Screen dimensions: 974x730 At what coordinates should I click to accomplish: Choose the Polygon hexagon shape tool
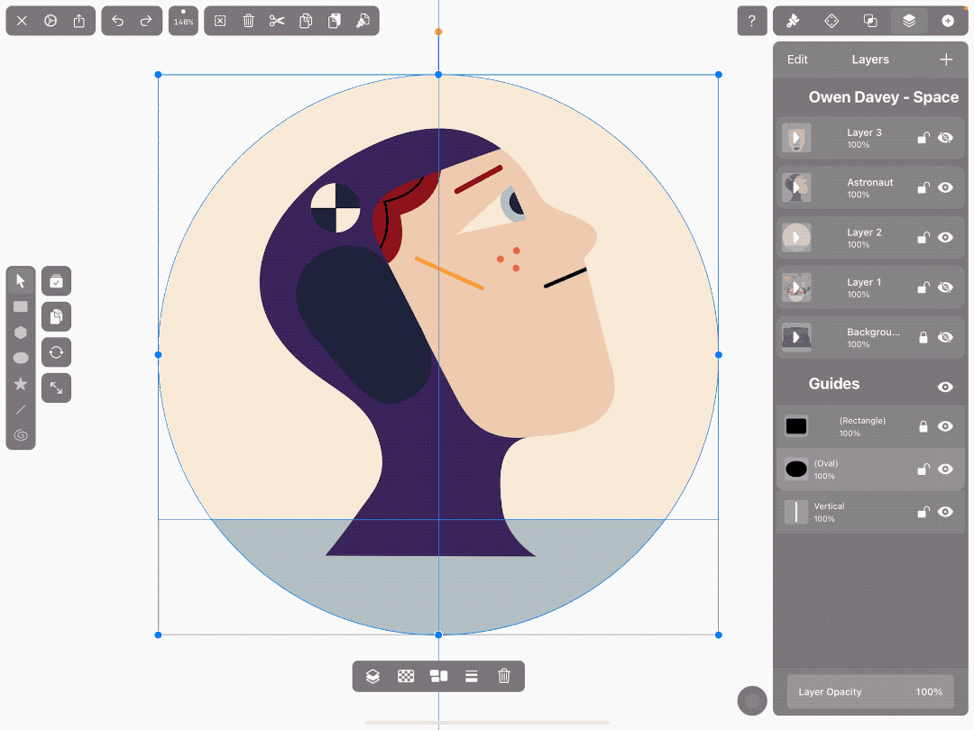[21, 333]
